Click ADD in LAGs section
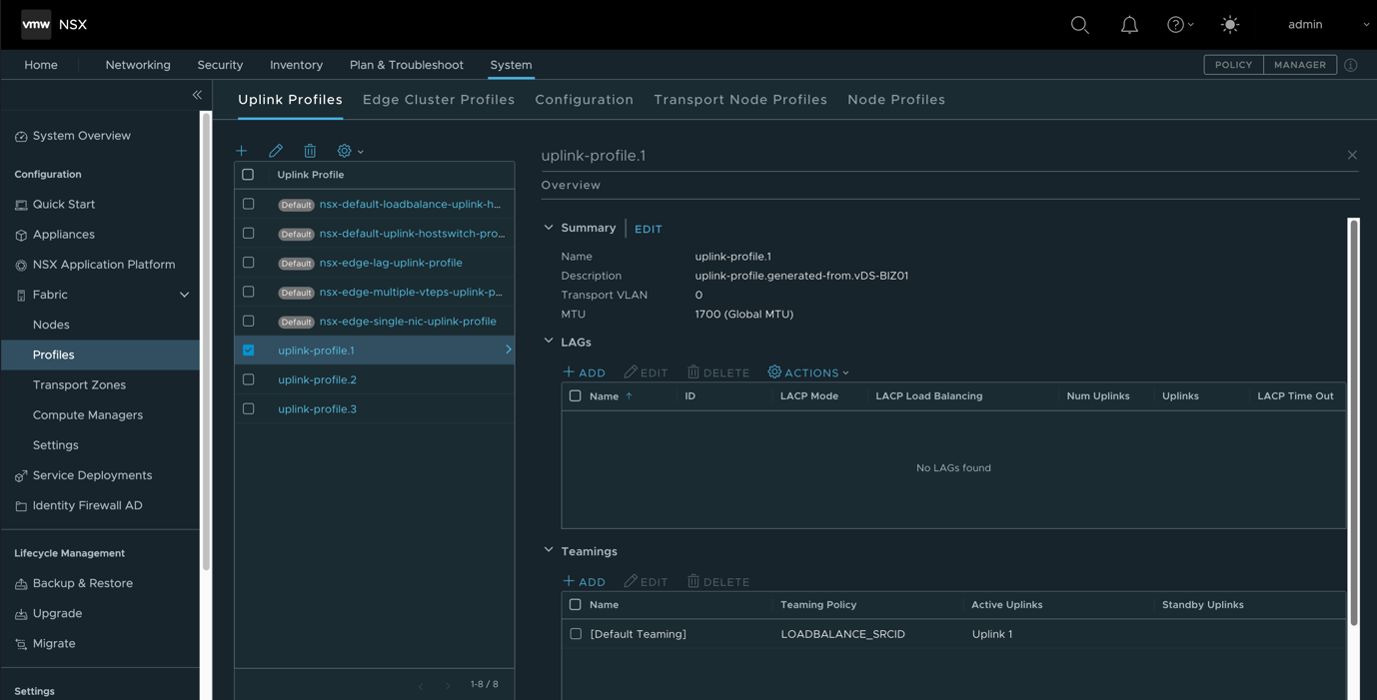The height and width of the screenshot is (700, 1377). [585, 372]
